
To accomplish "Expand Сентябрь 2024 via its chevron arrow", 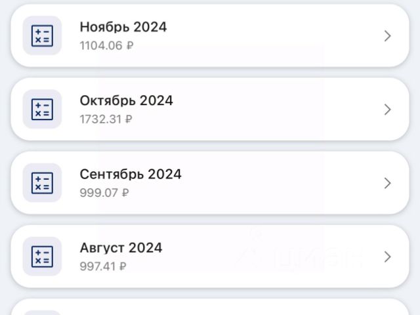I will tap(387, 183).
